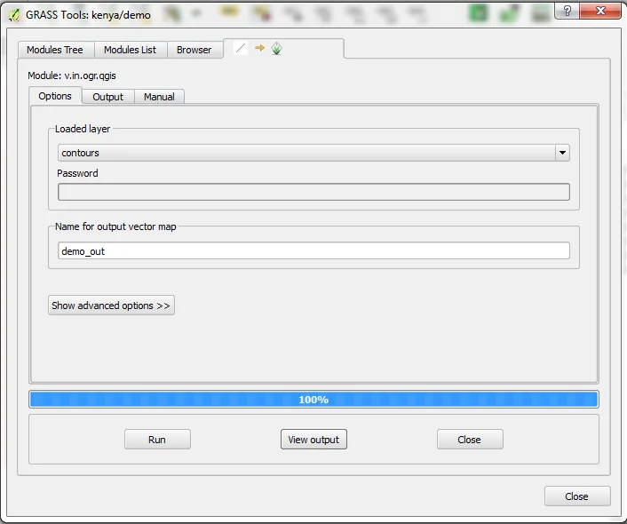
Task: Switch to the Modules List tab
Action: point(131,50)
